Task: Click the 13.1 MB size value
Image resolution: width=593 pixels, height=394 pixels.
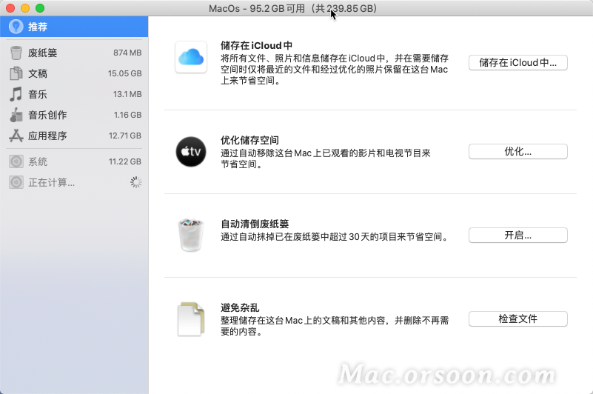Action: click(127, 94)
